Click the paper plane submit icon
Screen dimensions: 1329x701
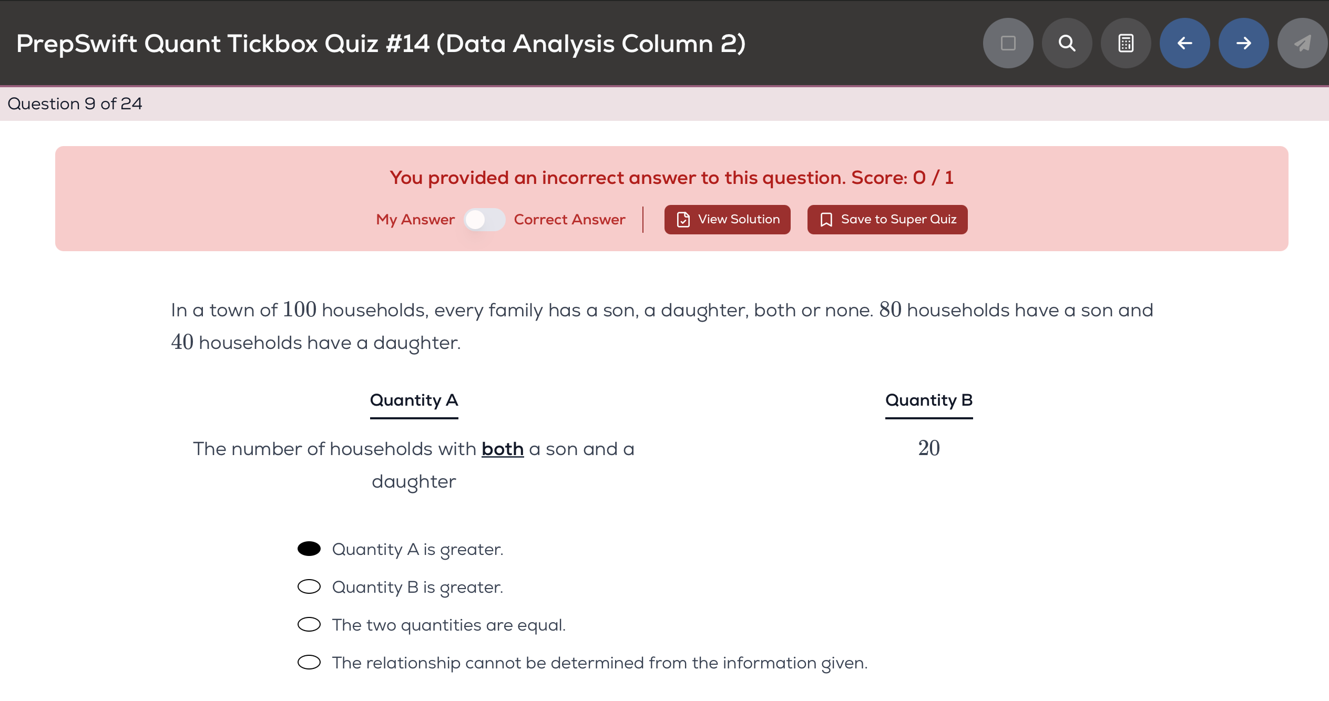click(1302, 43)
